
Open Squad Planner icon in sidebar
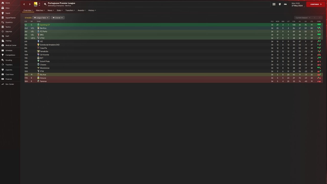click(x=3, y=18)
